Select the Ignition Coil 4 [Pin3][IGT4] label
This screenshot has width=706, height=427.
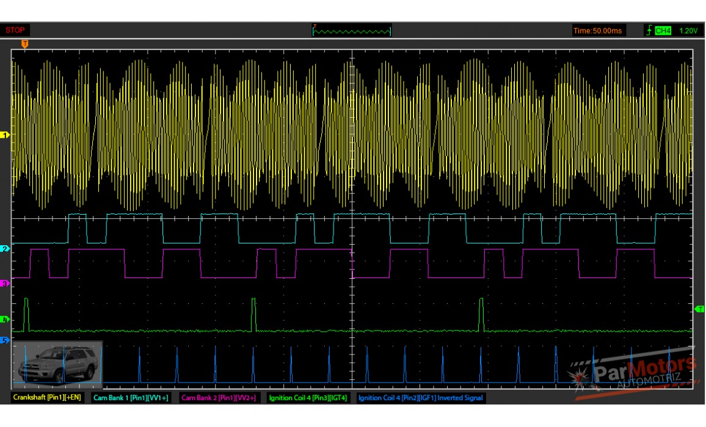point(308,398)
